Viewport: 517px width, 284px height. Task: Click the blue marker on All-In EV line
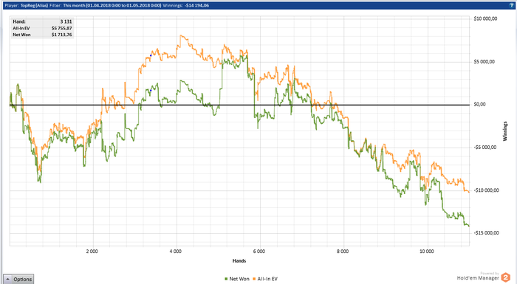(151, 55)
